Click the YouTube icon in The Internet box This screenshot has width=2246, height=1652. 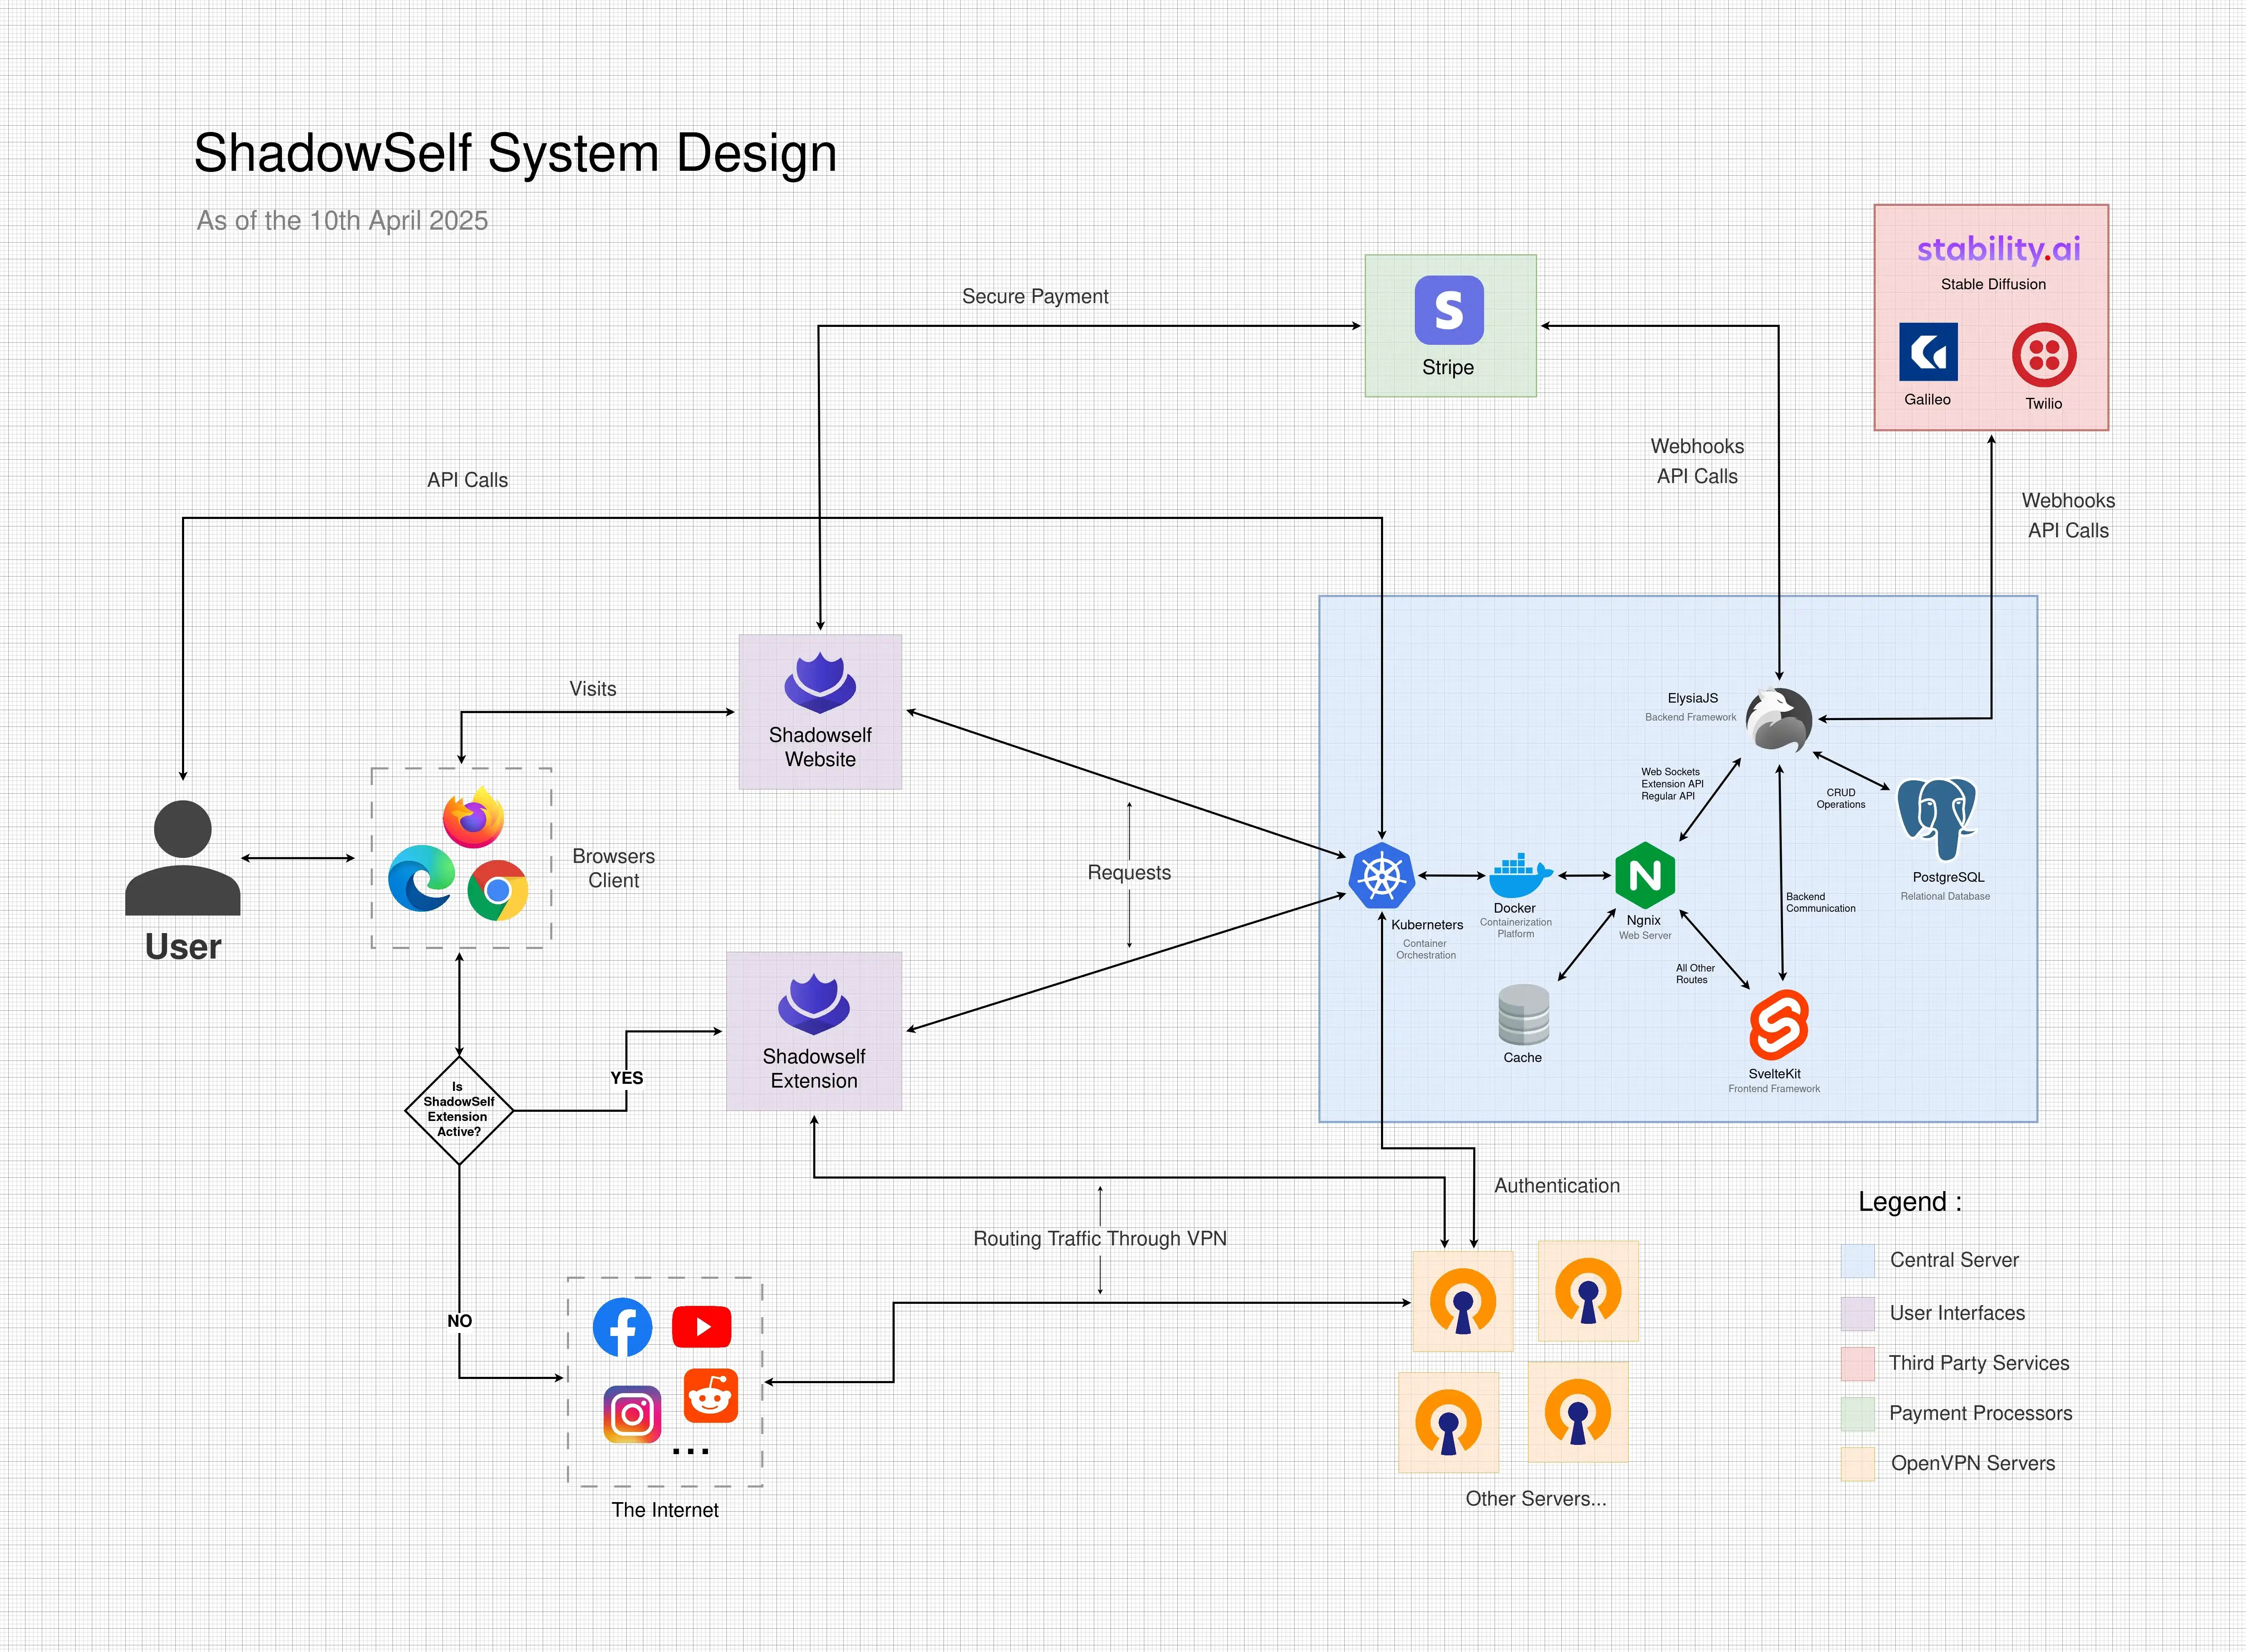(702, 1327)
